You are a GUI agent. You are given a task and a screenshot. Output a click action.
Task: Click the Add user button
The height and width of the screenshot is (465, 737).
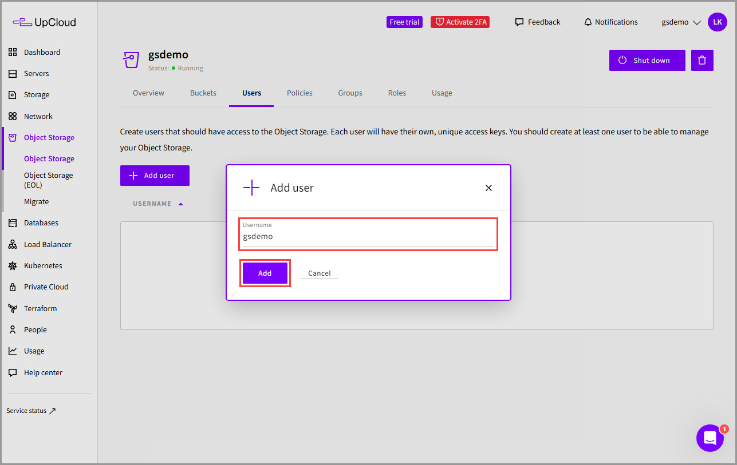point(155,176)
